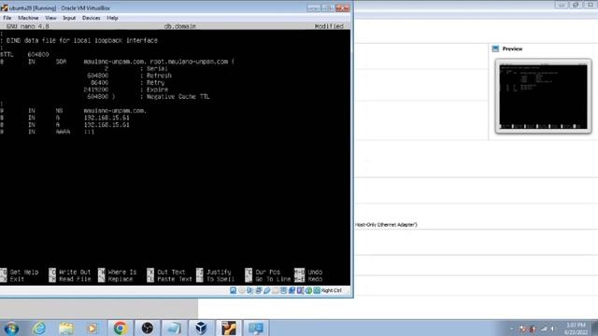Screen dimensions: 598x336
Task: Click the Cur Pos shortcut in nano
Action: tap(263, 272)
